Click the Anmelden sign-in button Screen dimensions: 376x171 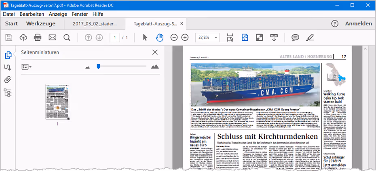359,24
